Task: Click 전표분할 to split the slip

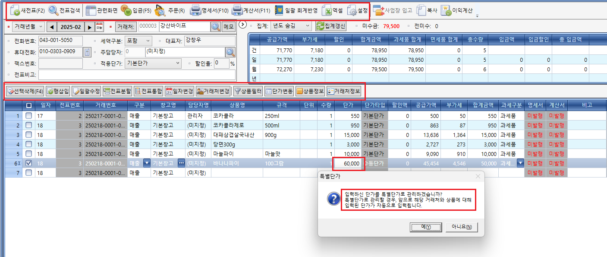Action: [x=117, y=91]
